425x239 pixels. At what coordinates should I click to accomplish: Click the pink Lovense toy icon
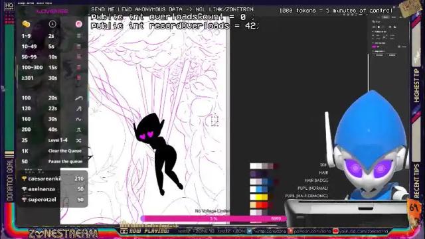point(78,24)
